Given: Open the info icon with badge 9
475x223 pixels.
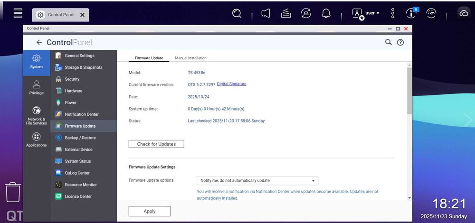Looking at the screenshot, I should (412, 13).
